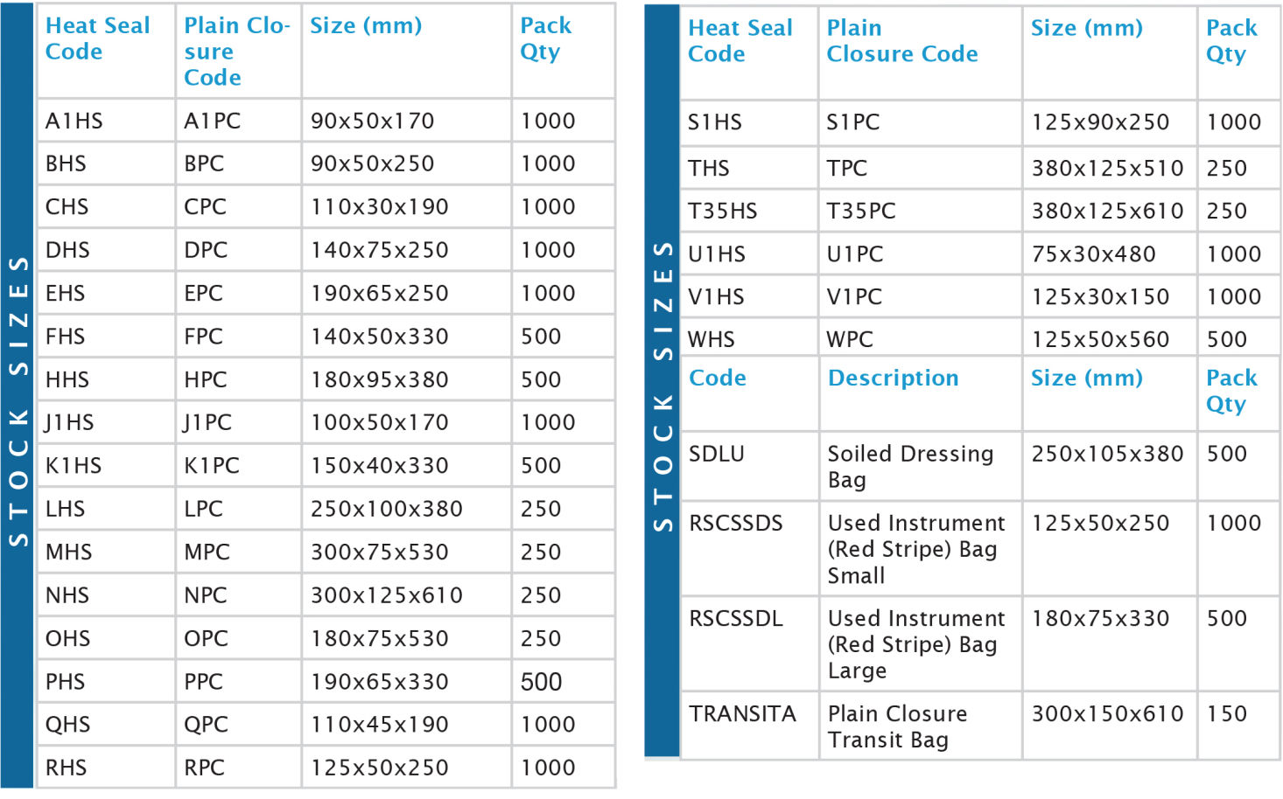Select the DHS code cell
Image resolution: width=1283 pixels, height=799 pixels.
tap(67, 250)
